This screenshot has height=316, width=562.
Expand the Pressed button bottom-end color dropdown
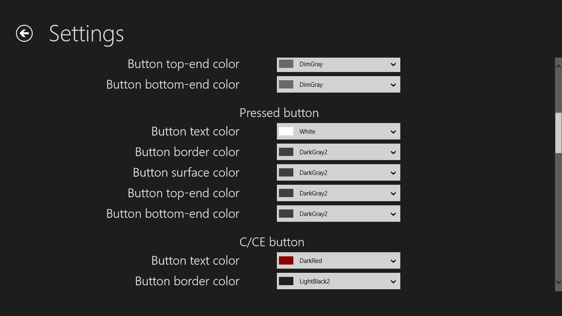coord(338,214)
